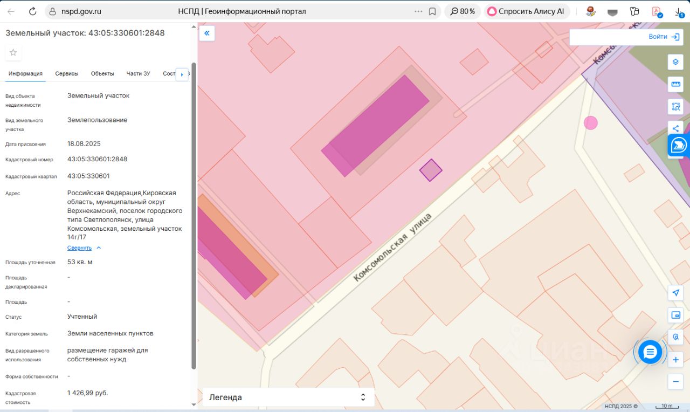The width and height of the screenshot is (690, 412).
Task: Click the Землепользование value
Action: 98,120
